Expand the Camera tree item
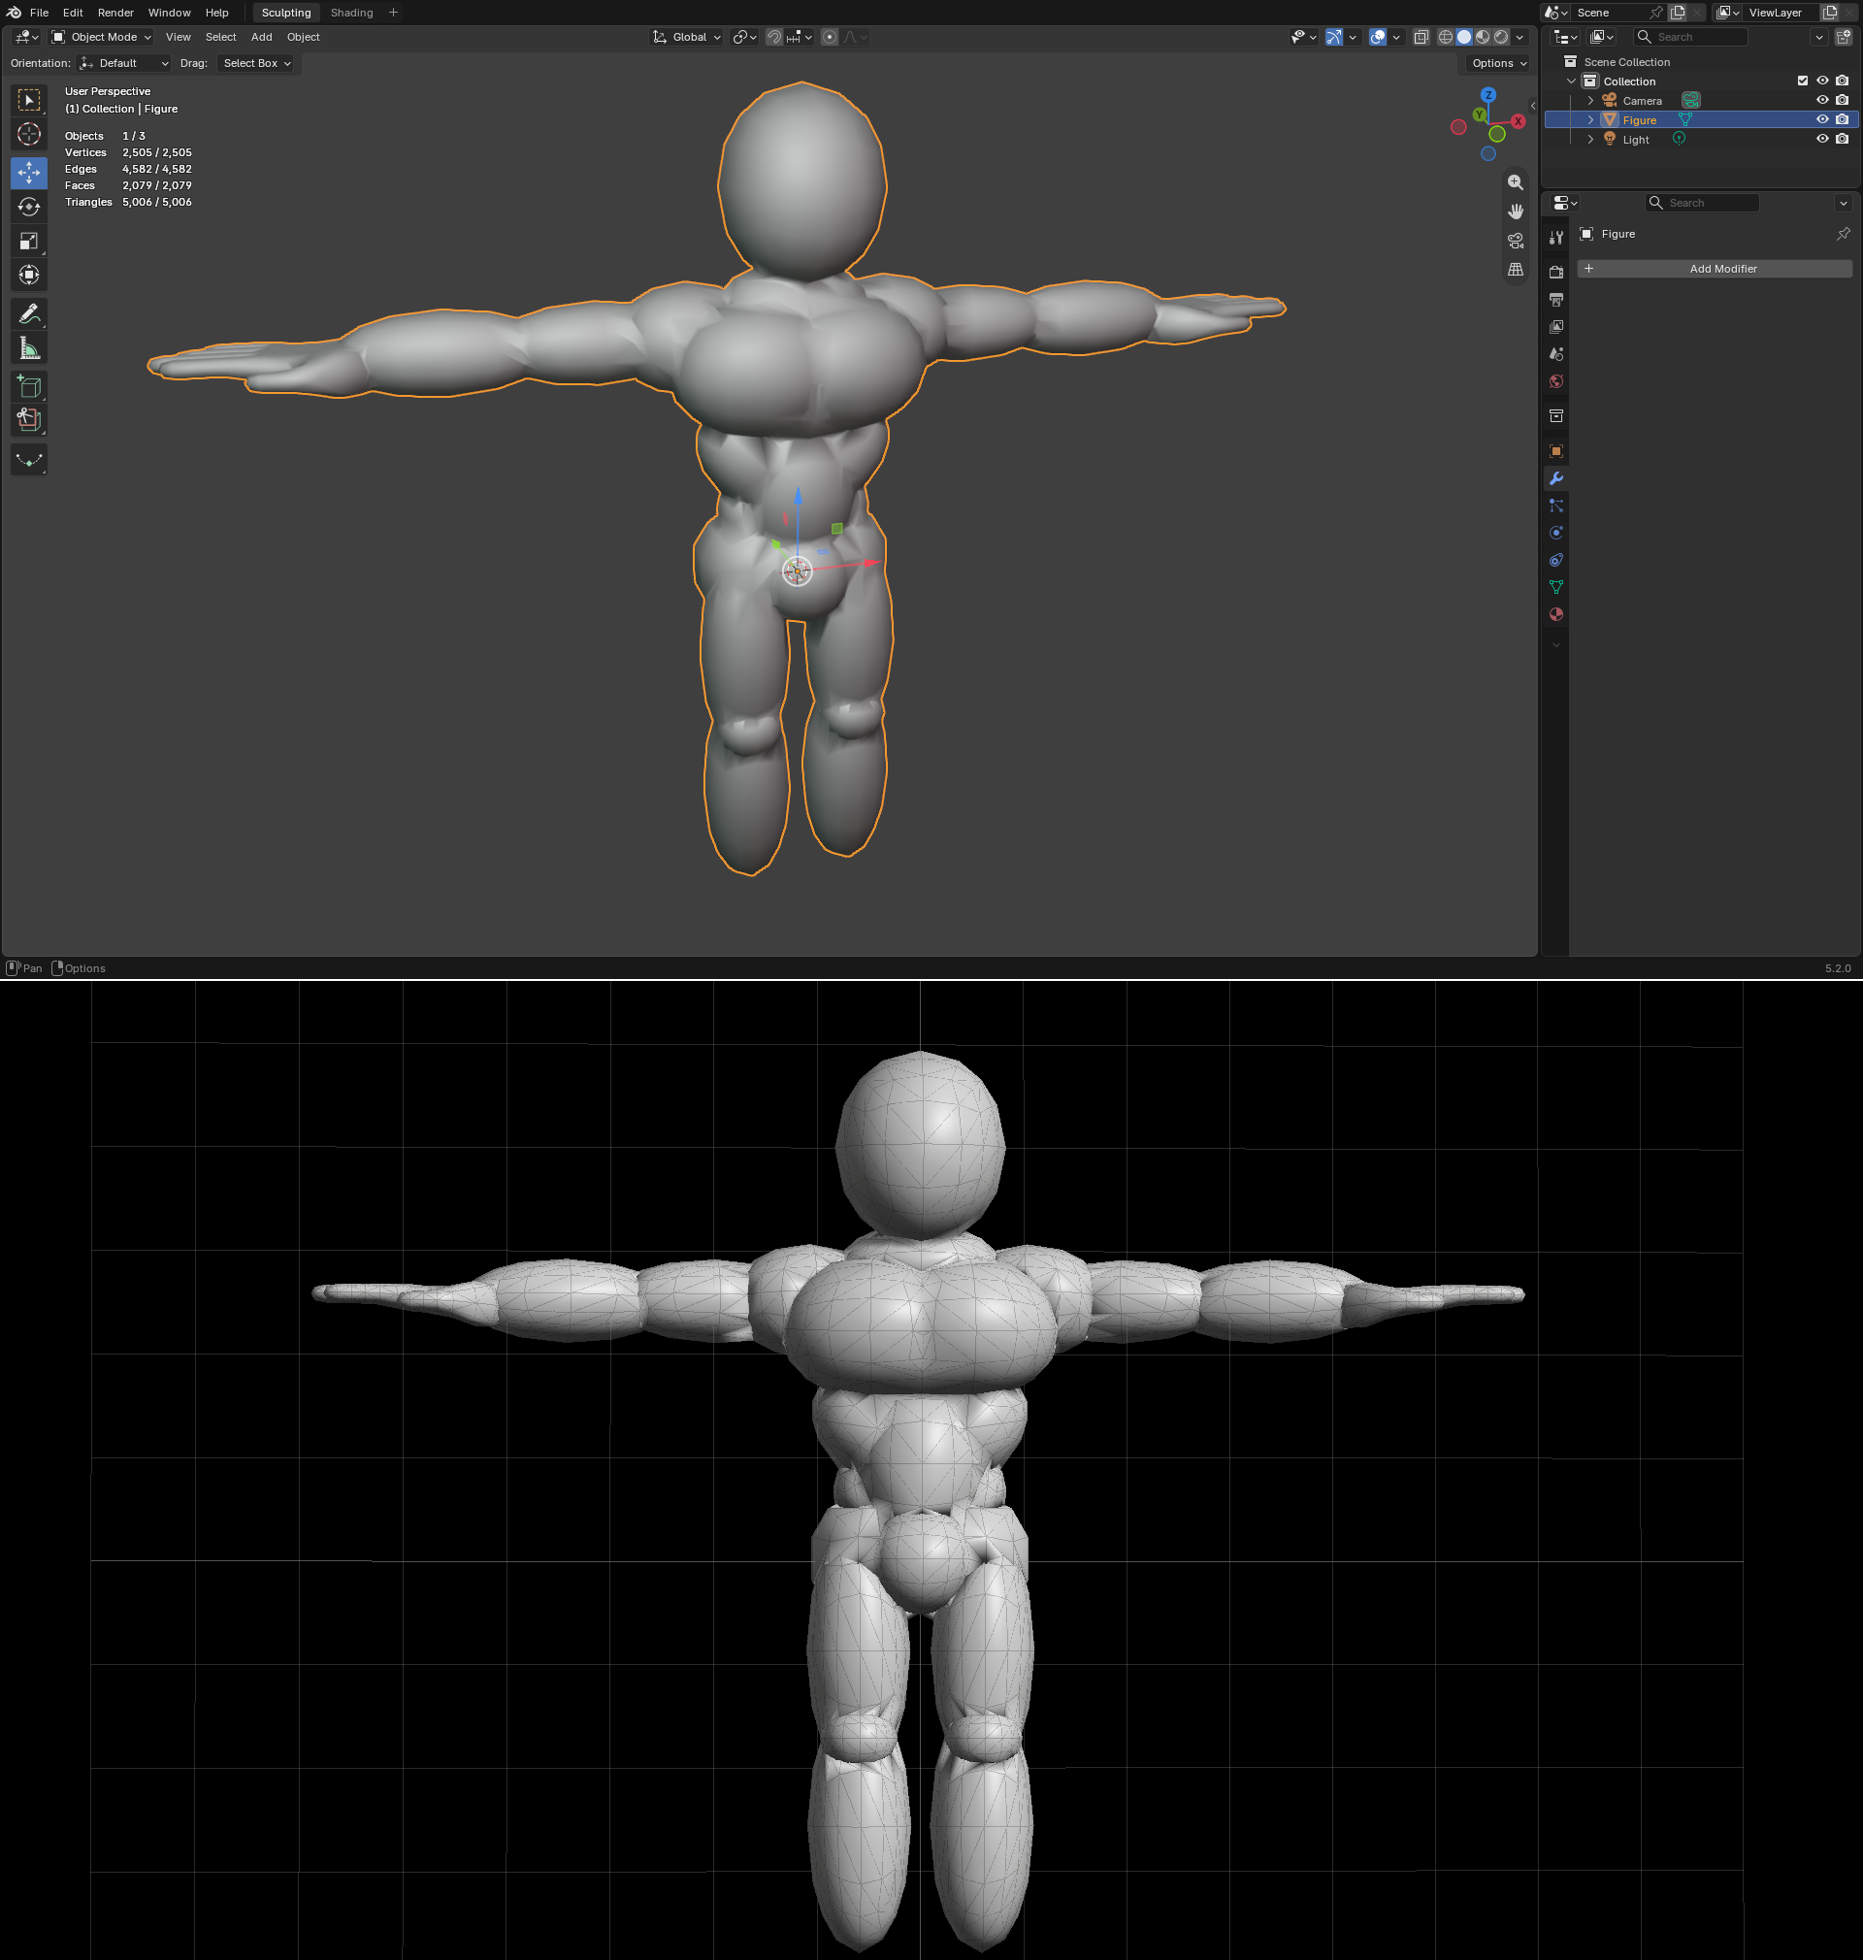 1591,100
